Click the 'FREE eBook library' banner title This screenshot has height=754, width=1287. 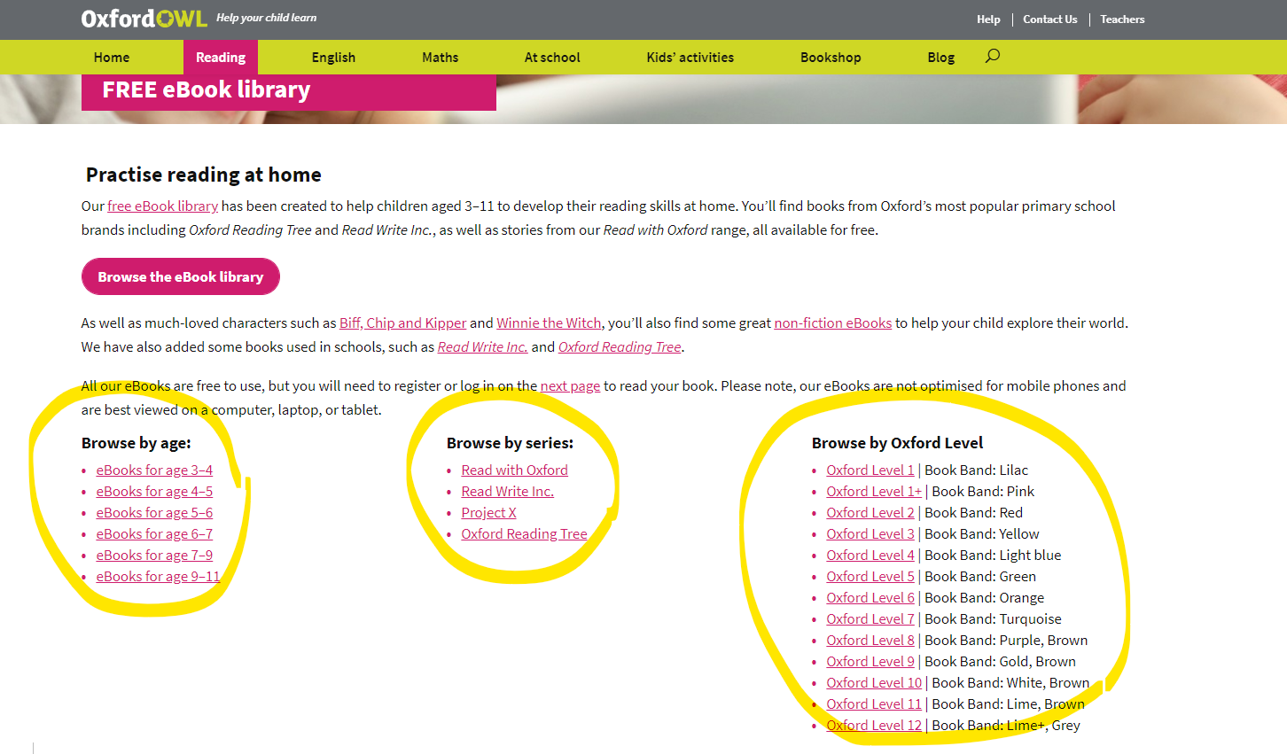(x=207, y=89)
